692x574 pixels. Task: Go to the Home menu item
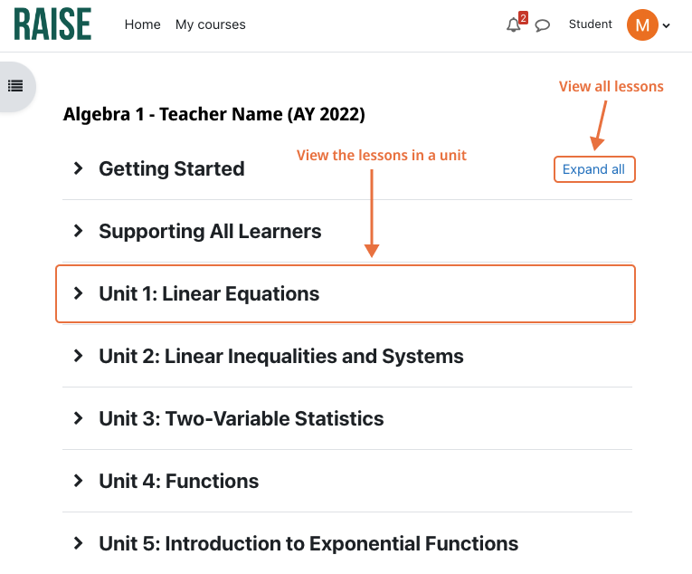pos(142,24)
